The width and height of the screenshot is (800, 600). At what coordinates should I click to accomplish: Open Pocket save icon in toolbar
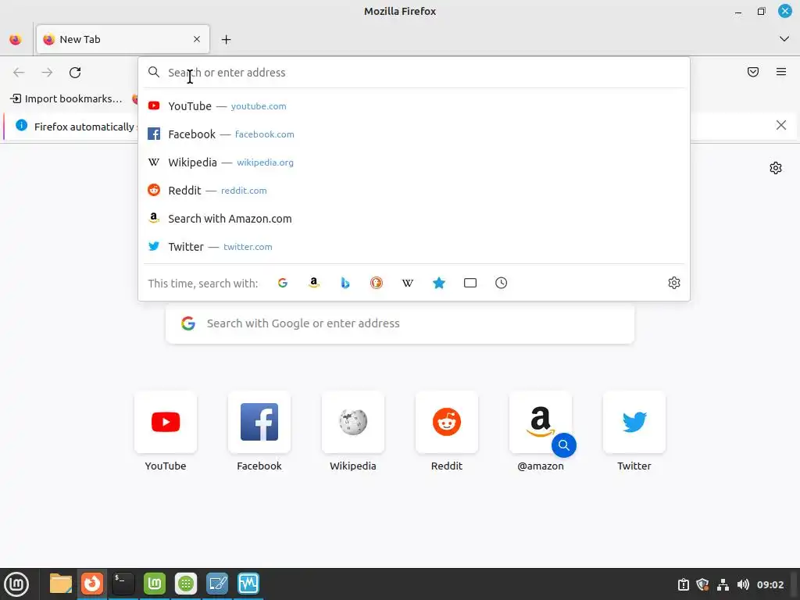click(x=753, y=72)
